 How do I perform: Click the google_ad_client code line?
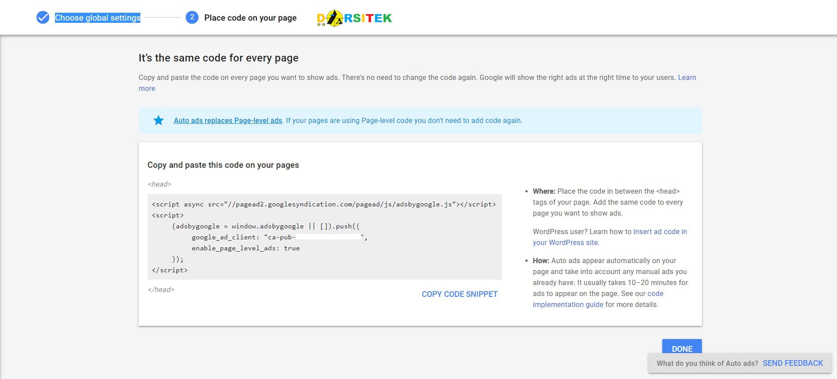[x=279, y=237]
